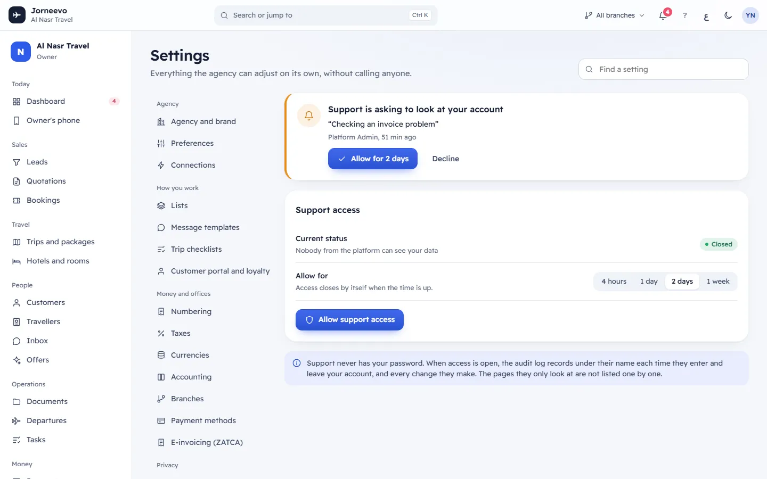This screenshot has width=767, height=479.
Task: Click Allow support access button
Action: pos(349,320)
